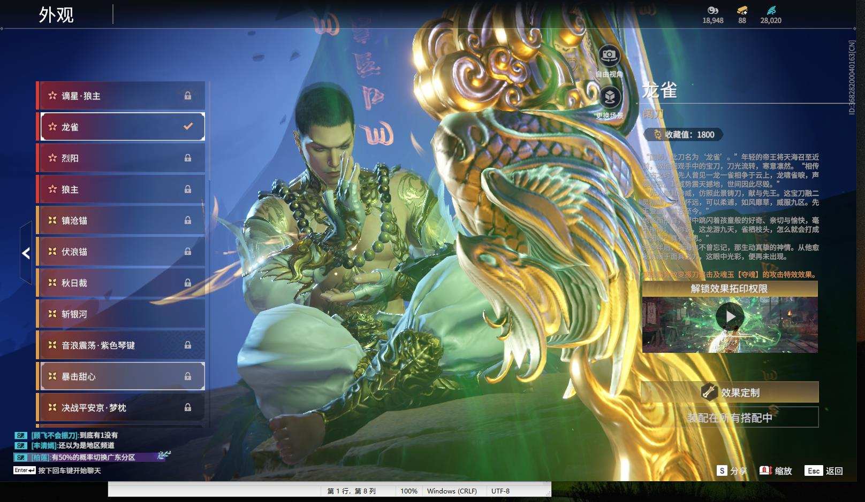Click the silver coin currency icon
This screenshot has width=865, height=502.
[712, 10]
